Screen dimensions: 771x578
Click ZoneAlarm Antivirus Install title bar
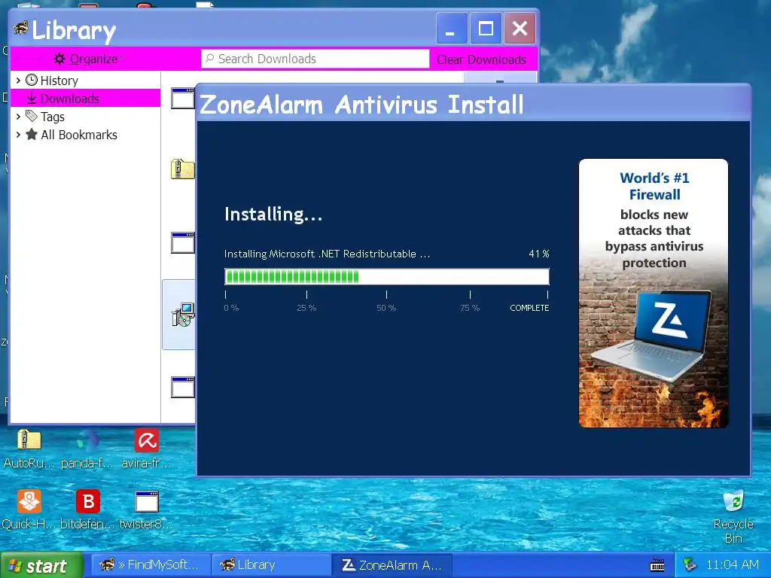click(473, 104)
